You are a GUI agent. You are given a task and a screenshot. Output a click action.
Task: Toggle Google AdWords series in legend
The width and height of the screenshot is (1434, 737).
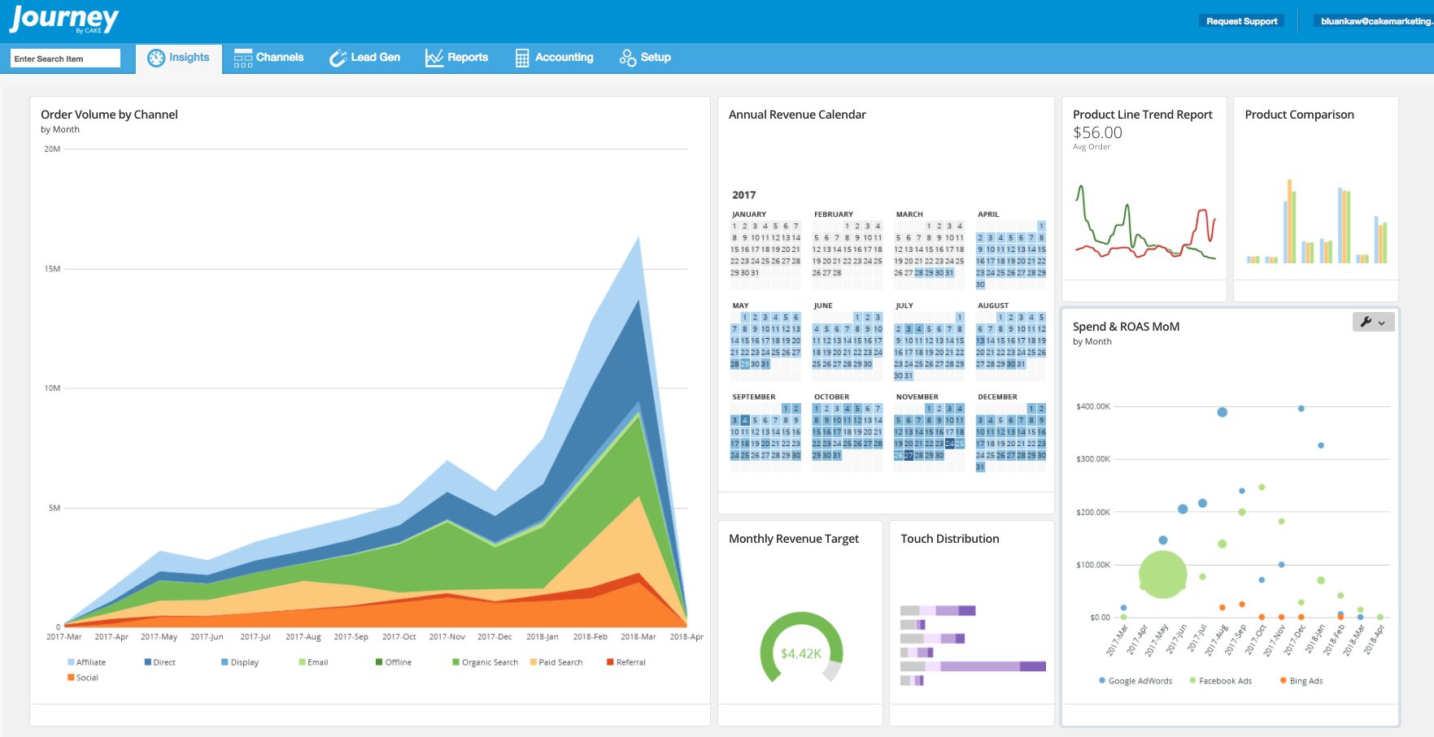click(1135, 681)
